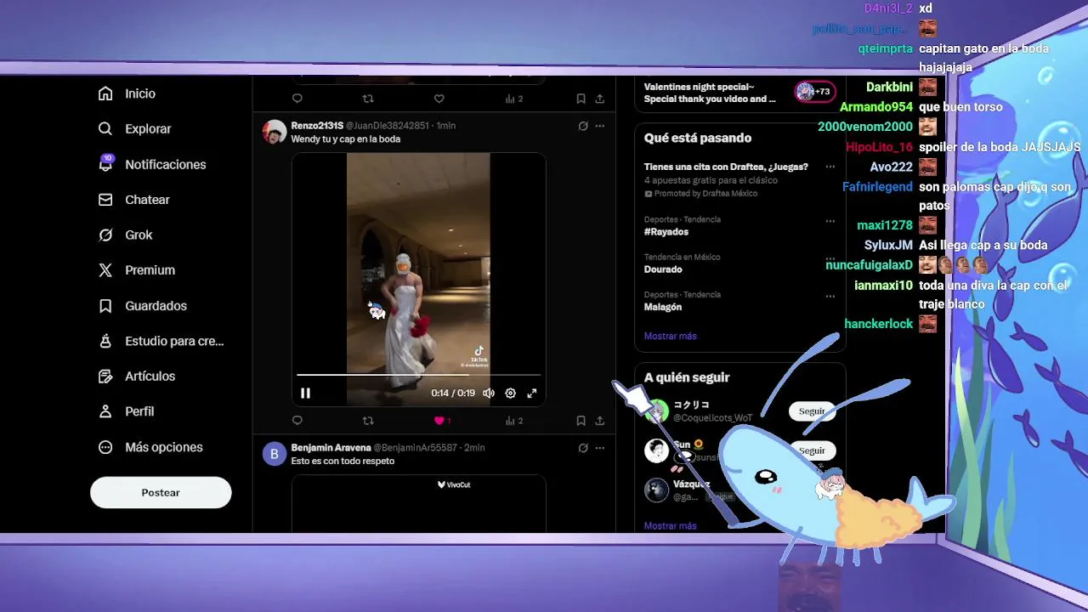Click Mostrar más under A quién seguir

pos(670,526)
